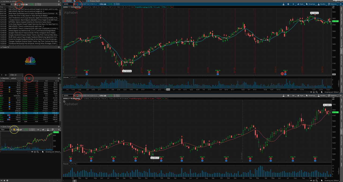
Task: Open the D timeframe dropdown on upper chart
Action: [293, 4]
